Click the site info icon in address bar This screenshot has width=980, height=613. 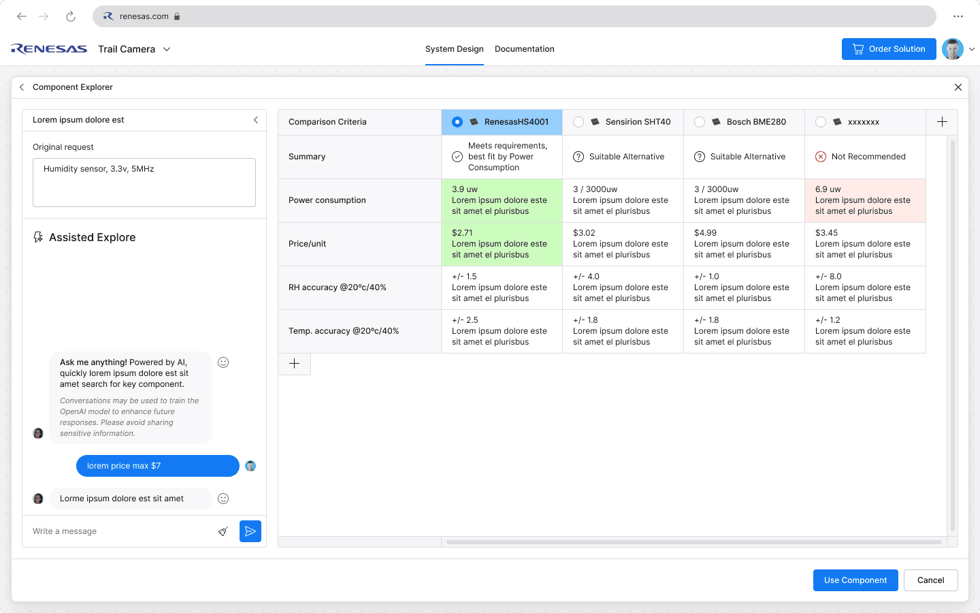coord(108,16)
